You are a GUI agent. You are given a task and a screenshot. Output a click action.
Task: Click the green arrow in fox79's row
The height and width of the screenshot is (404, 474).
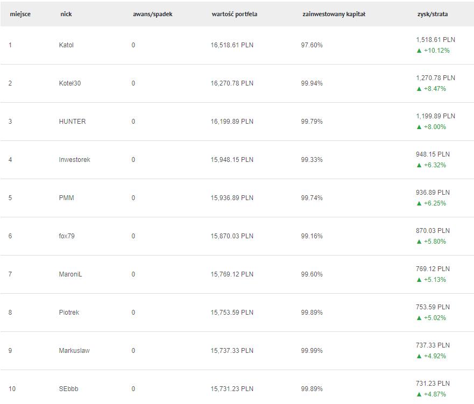(419, 242)
